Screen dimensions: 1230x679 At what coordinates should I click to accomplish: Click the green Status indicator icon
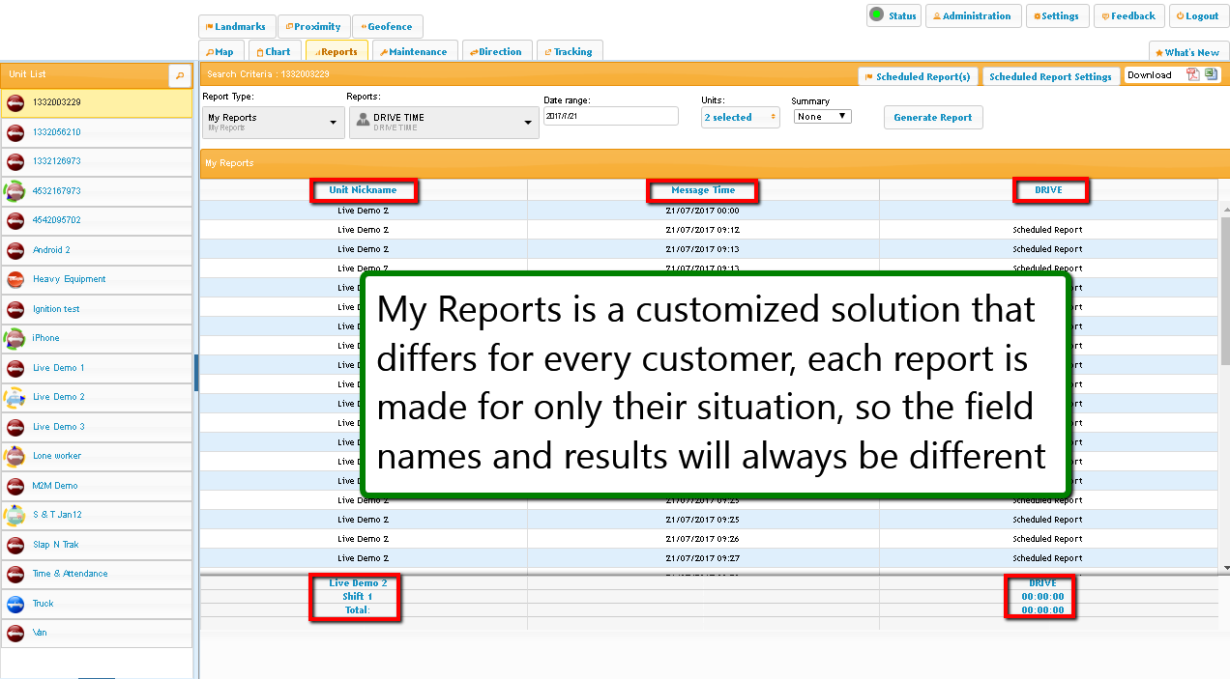[x=877, y=15]
